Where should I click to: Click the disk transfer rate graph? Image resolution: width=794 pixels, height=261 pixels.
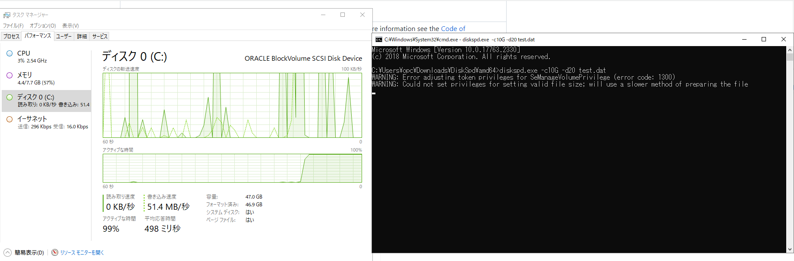click(x=232, y=105)
